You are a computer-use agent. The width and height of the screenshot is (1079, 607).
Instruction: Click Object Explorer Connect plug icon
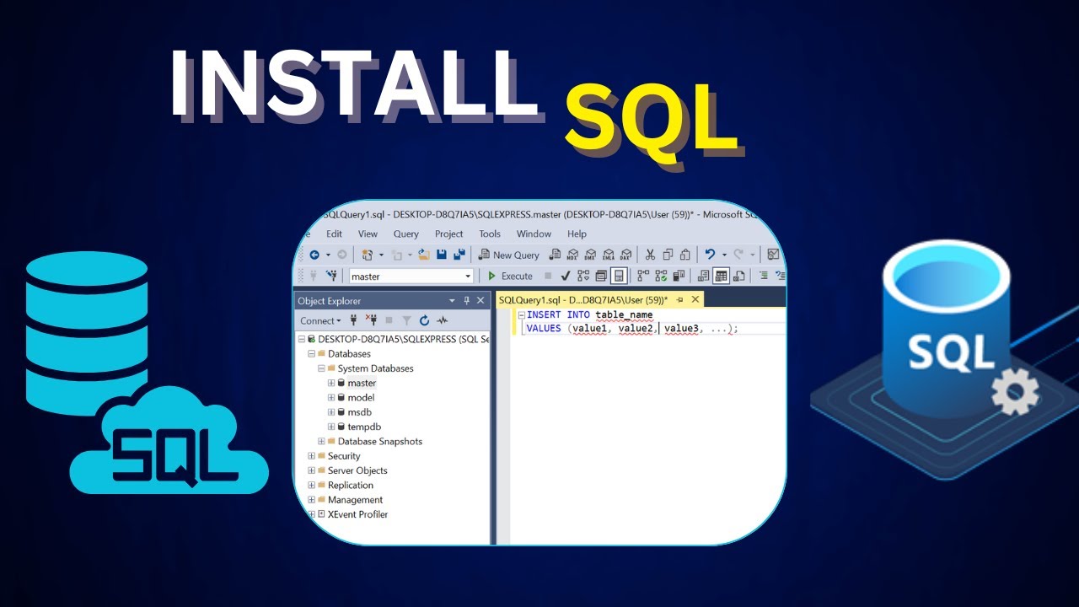pyautogui.click(x=354, y=320)
